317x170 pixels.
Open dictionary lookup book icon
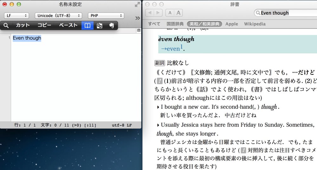tap(87, 25)
